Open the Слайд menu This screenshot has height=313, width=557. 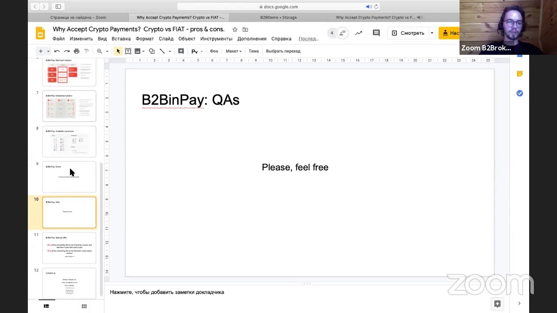pyautogui.click(x=166, y=39)
